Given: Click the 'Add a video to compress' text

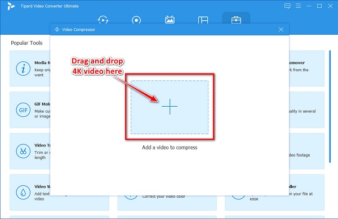Looking at the screenshot, I should tap(170, 148).
